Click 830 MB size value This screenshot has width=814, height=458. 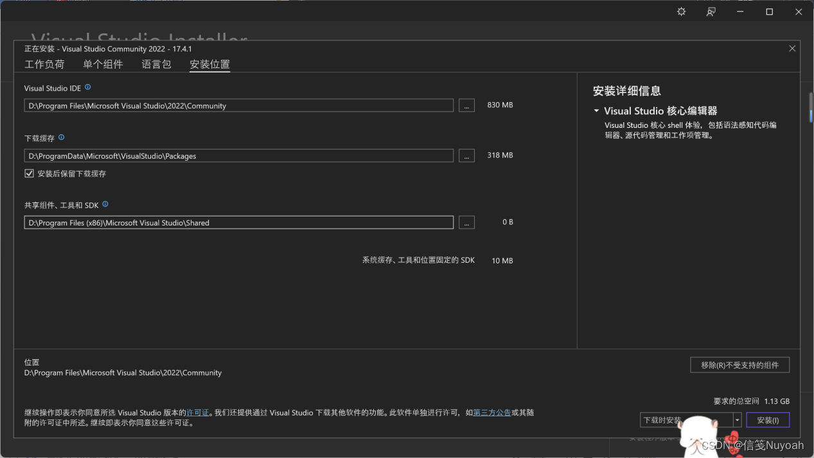[x=500, y=105]
